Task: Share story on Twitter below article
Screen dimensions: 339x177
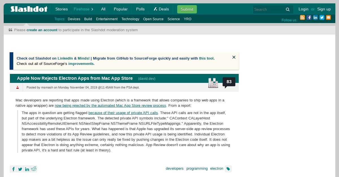Action: tap(20, 169)
